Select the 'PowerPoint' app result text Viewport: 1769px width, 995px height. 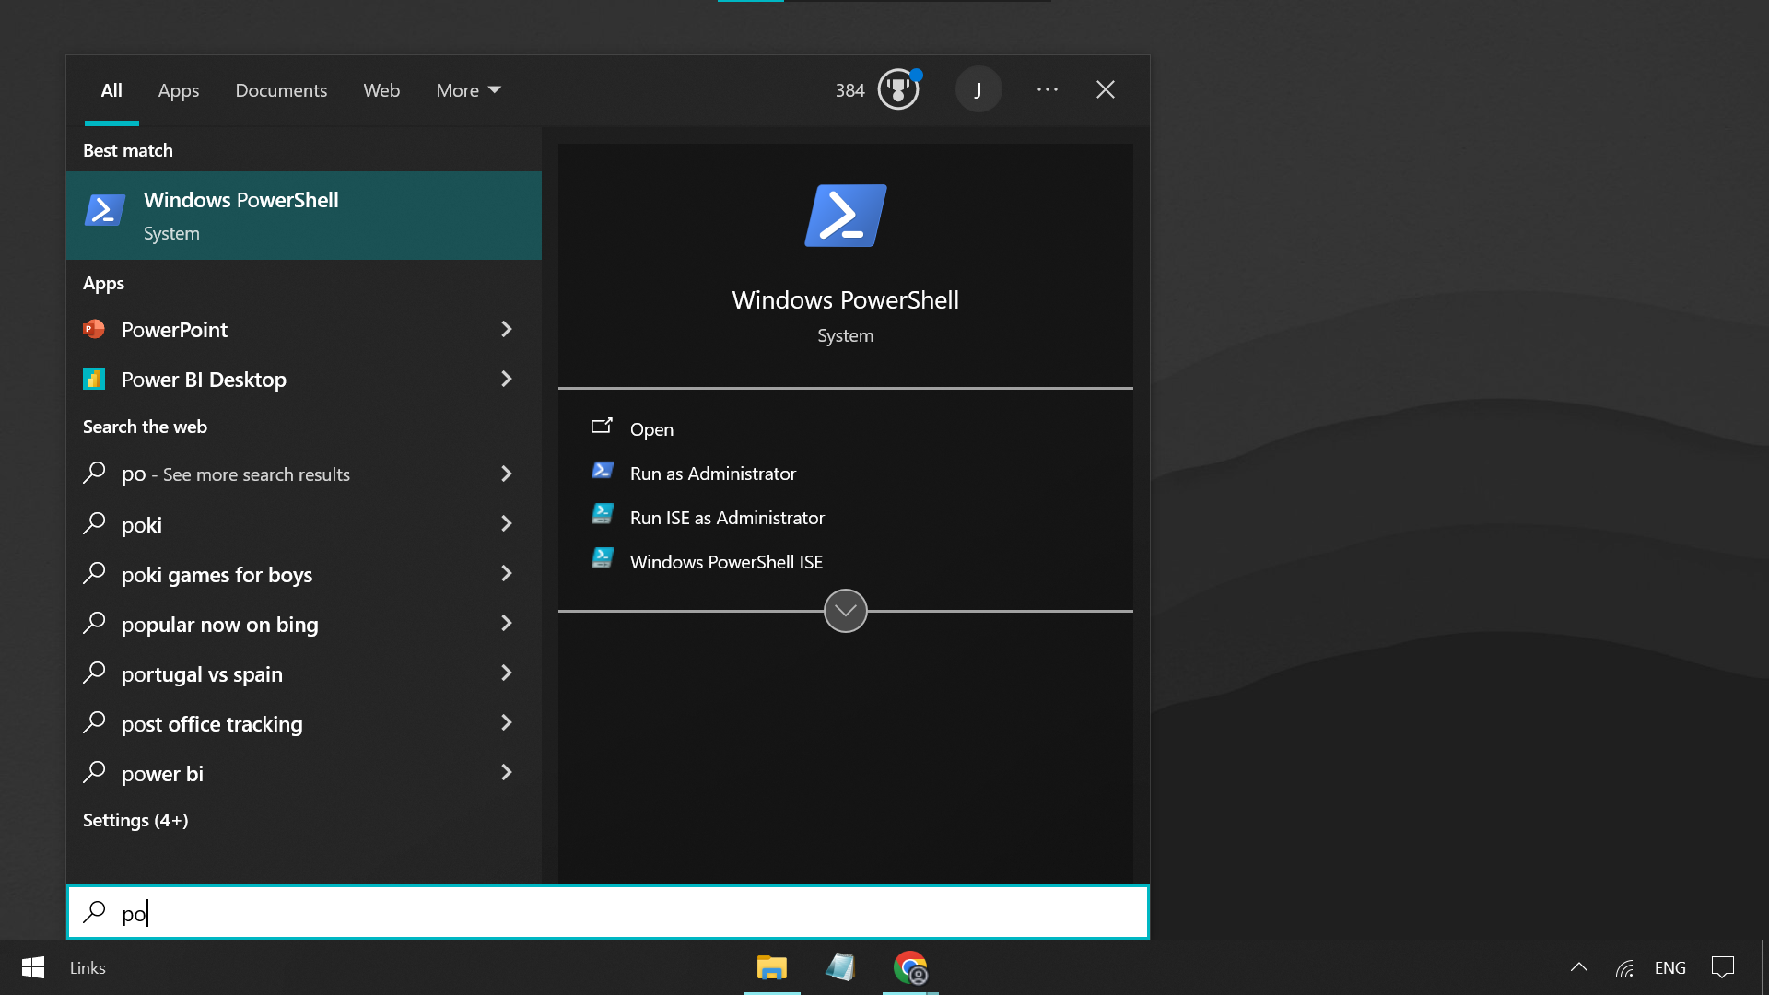(x=174, y=330)
